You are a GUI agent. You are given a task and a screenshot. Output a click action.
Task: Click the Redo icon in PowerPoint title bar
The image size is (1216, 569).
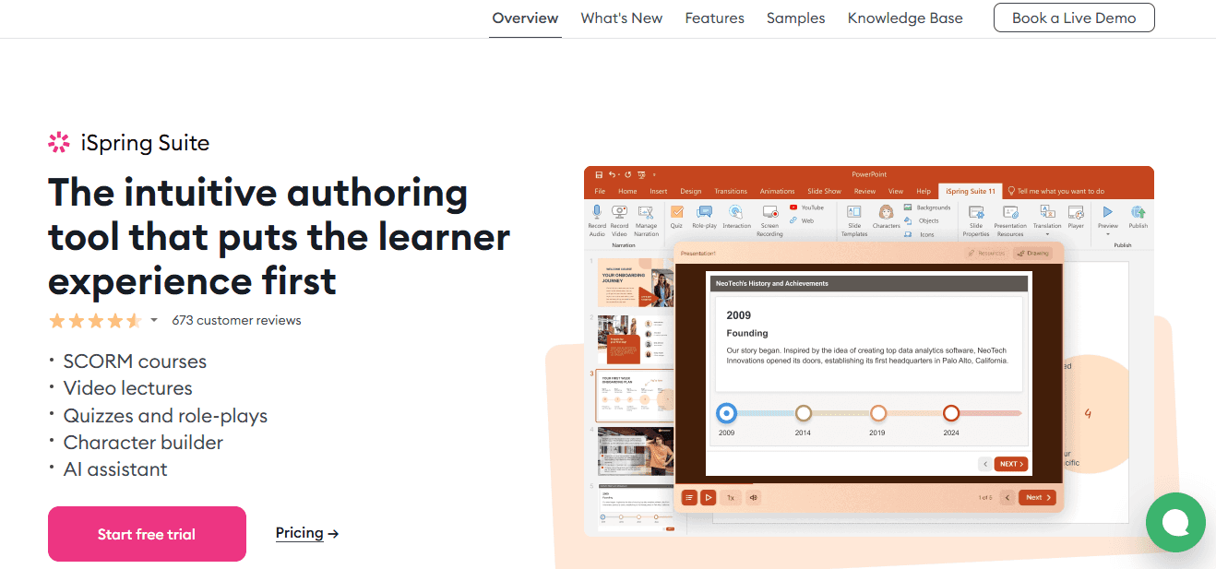point(628,174)
